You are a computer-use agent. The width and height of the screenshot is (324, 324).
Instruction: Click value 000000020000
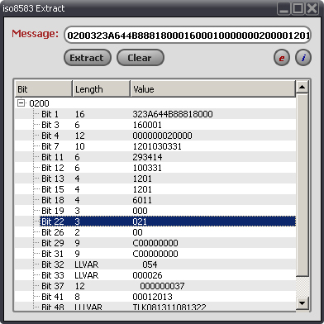(162, 136)
